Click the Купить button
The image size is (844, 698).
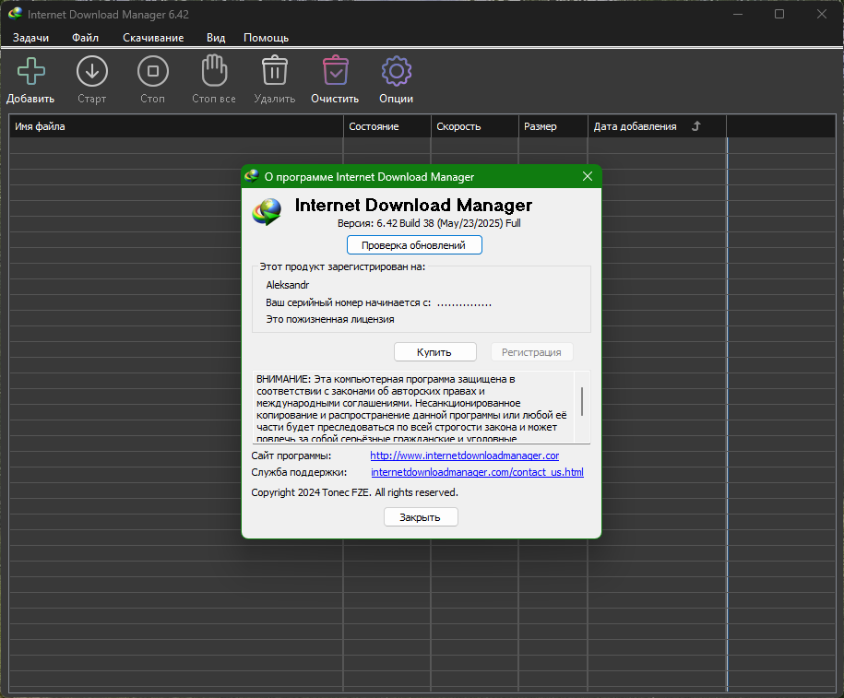tap(435, 352)
